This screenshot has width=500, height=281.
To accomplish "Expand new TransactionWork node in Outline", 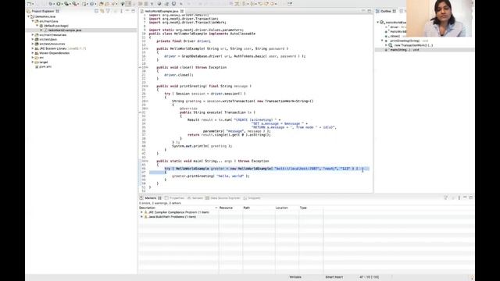I will click(386, 45).
